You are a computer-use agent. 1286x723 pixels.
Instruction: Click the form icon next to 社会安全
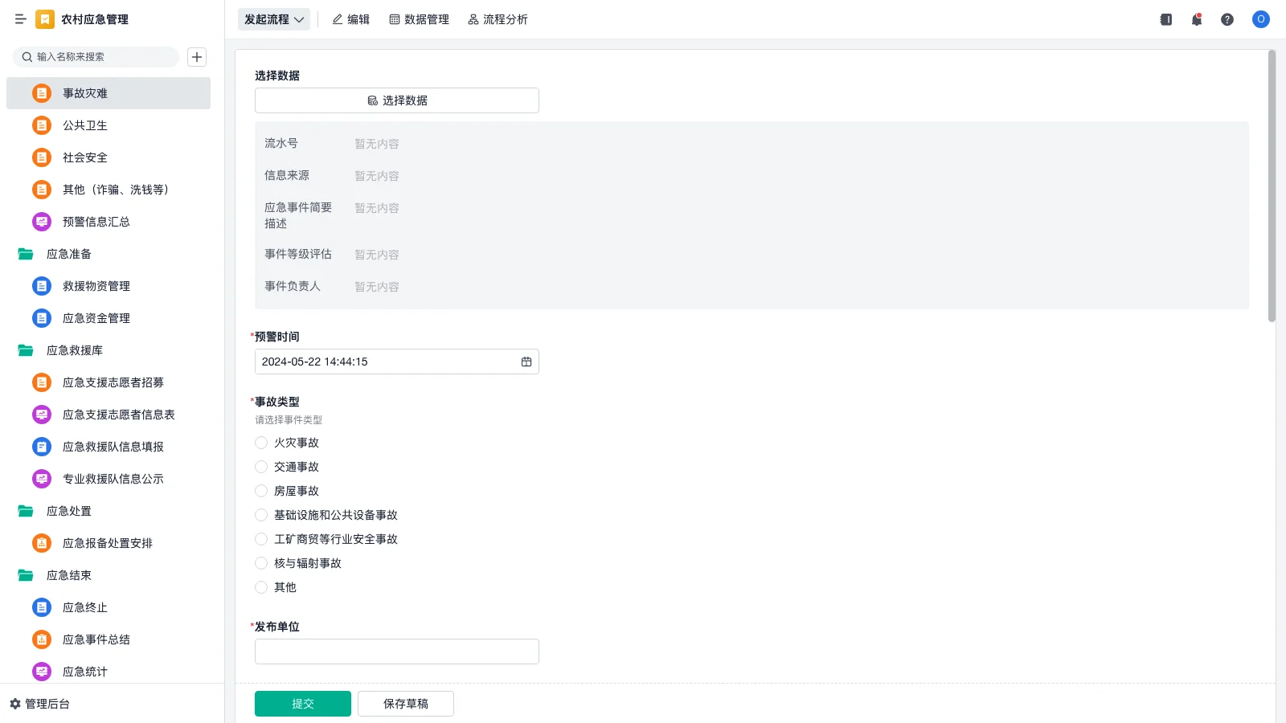(x=42, y=157)
